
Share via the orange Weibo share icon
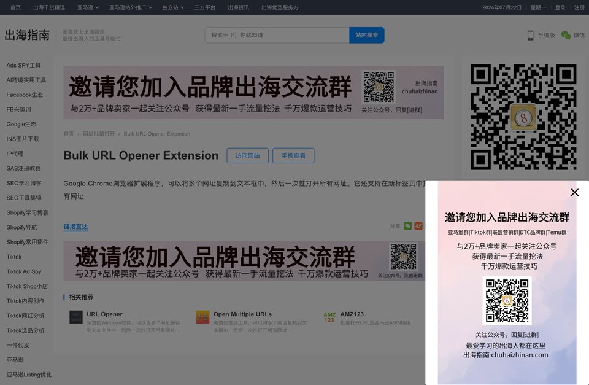(418, 225)
